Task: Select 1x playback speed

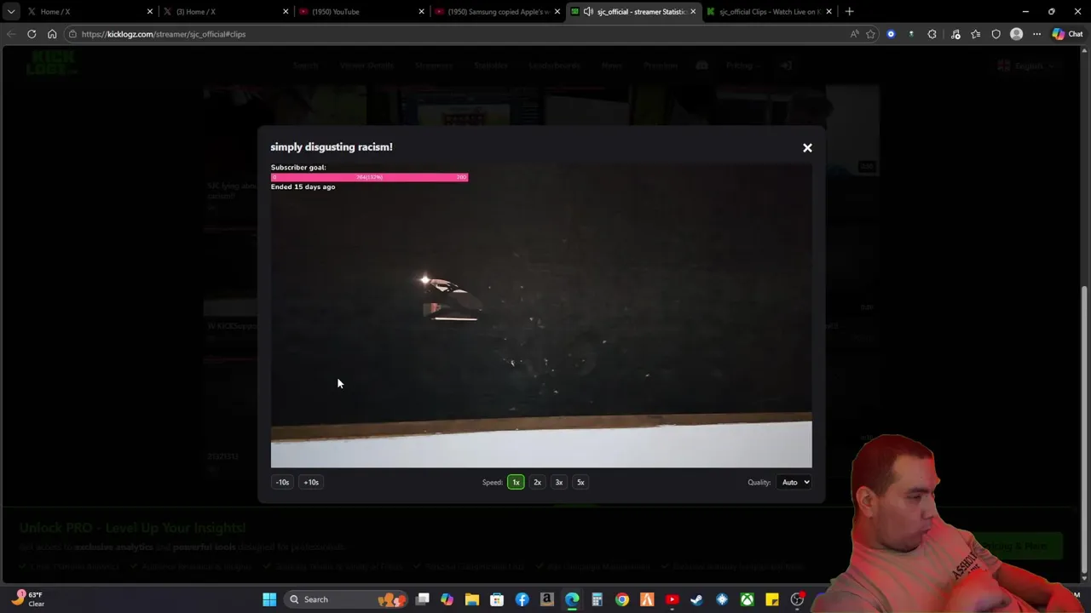Action: pyautogui.click(x=516, y=482)
